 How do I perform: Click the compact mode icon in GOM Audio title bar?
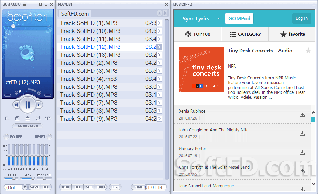coord(40,4)
